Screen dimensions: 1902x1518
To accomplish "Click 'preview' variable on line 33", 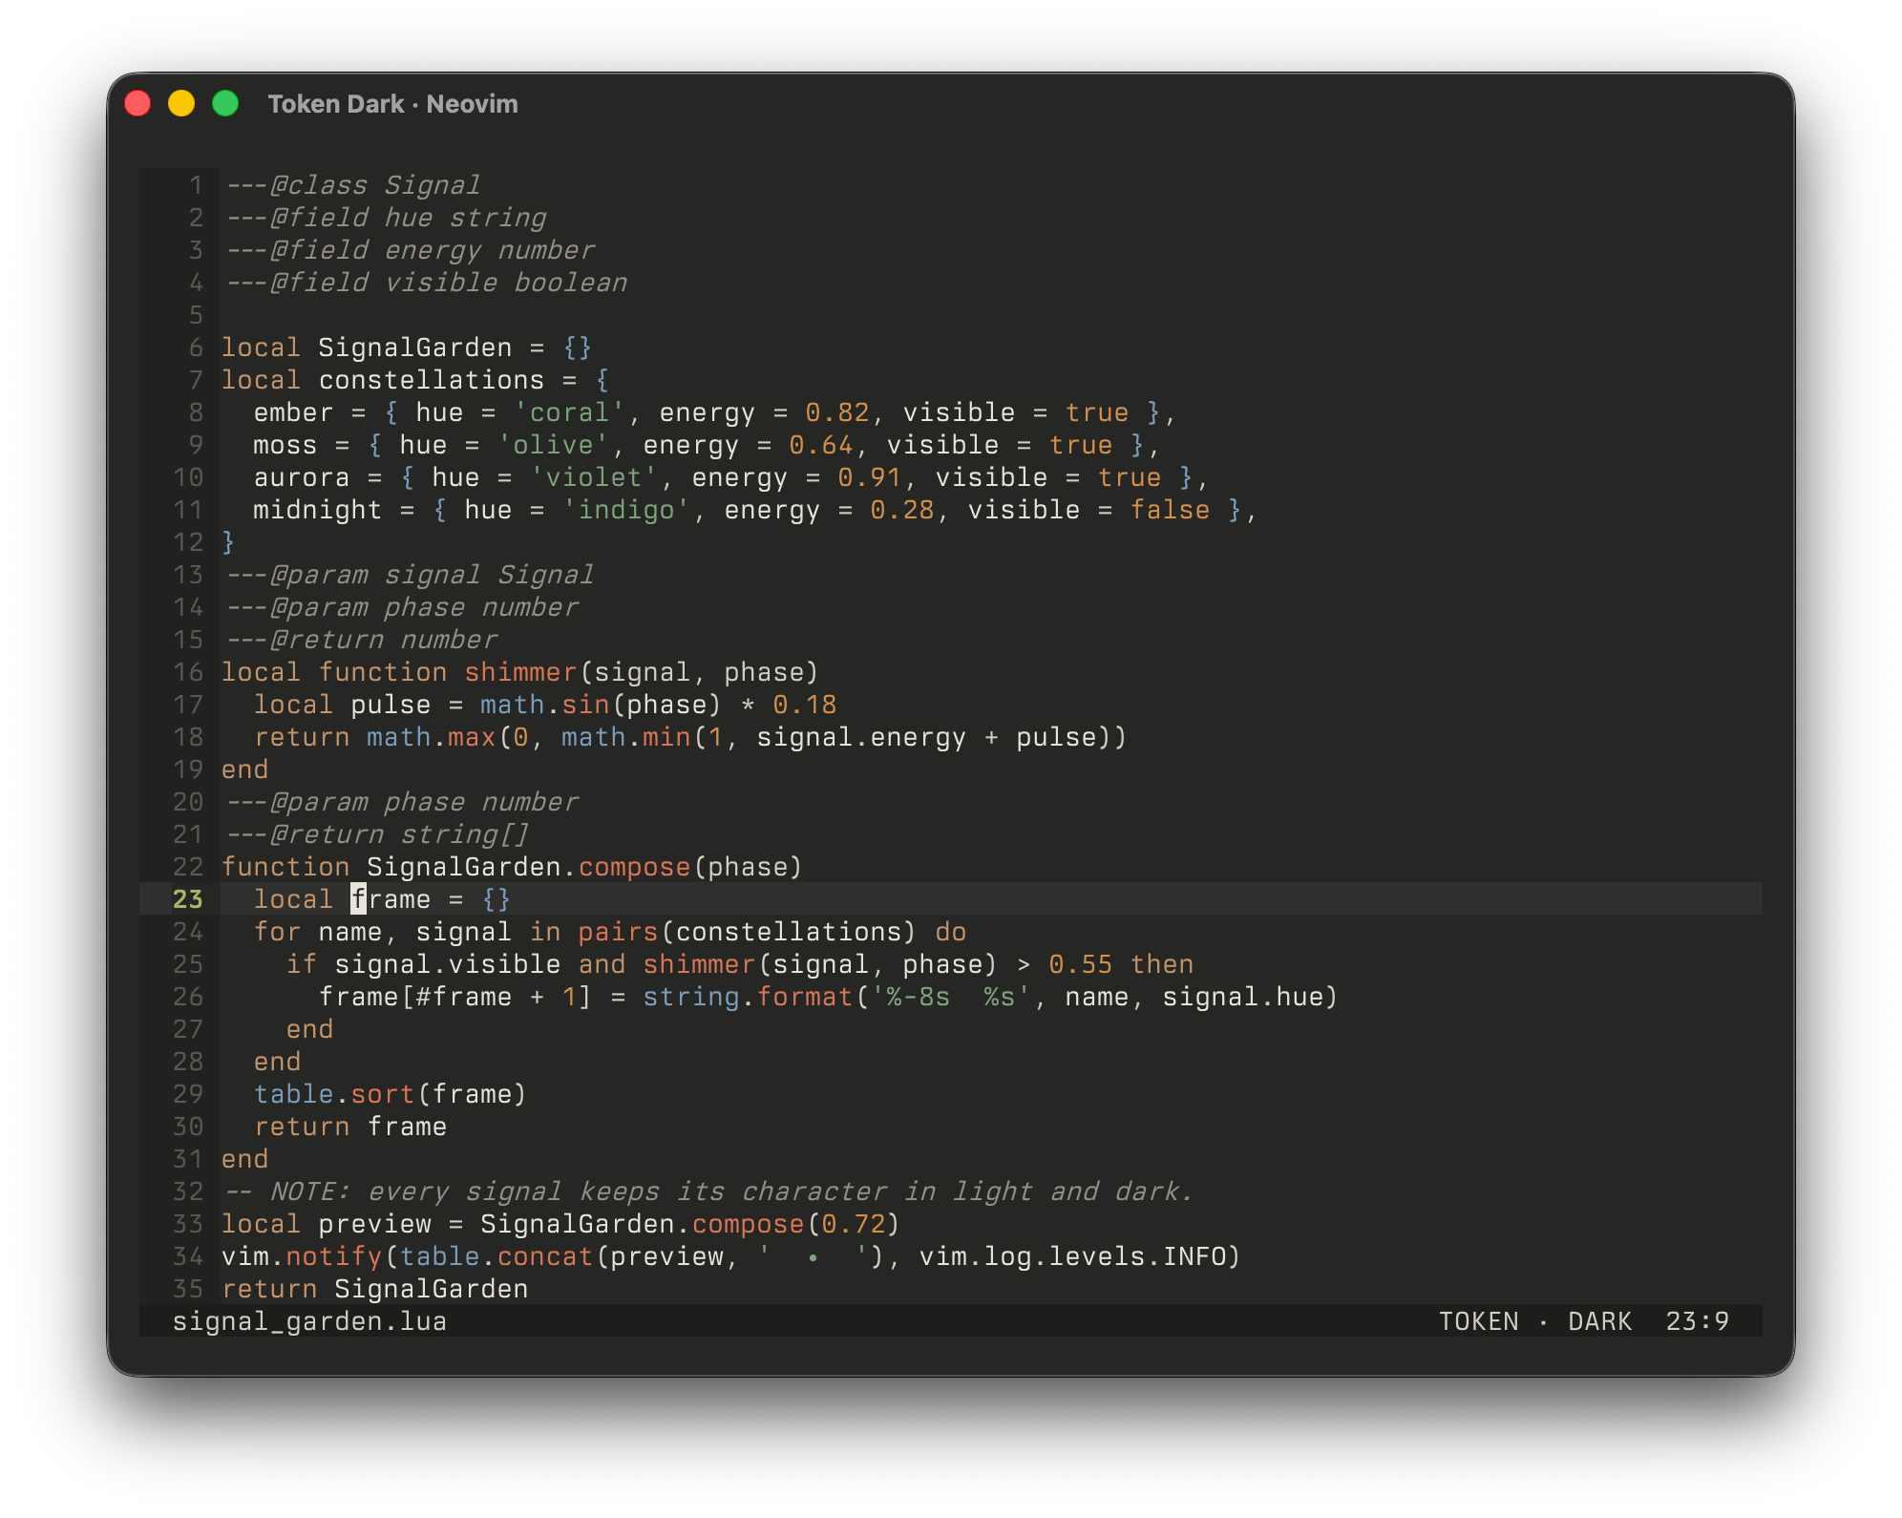I will 375,1224.
